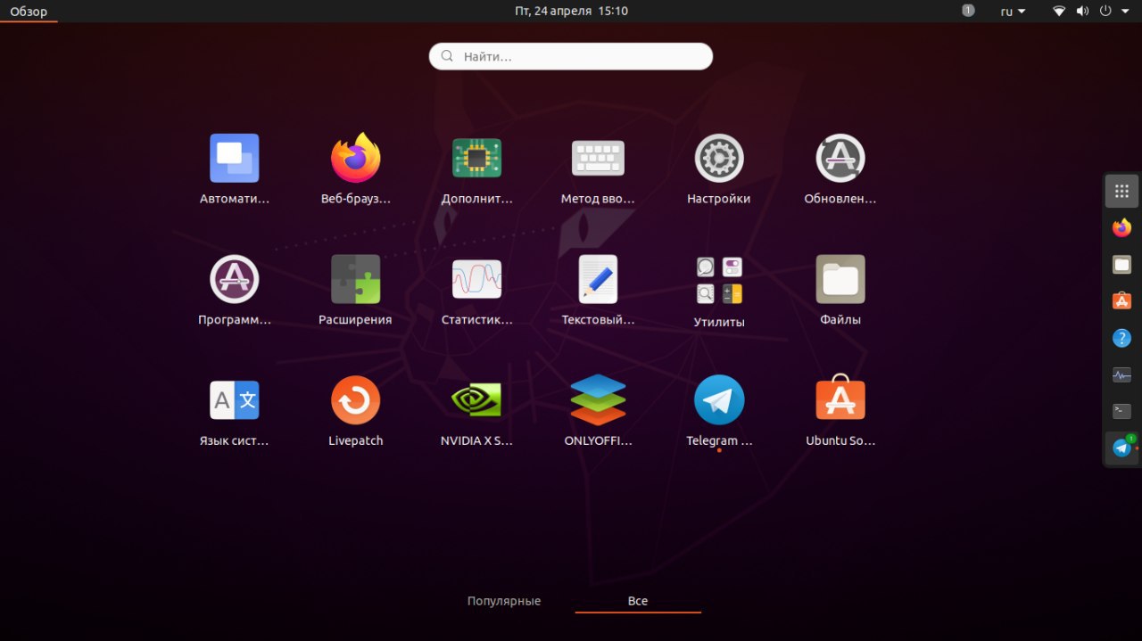Launch Terminal from the dock
The width and height of the screenshot is (1142, 641).
1122,411
